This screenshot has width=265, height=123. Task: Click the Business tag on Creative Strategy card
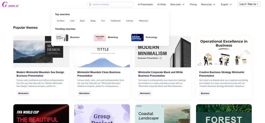[x=205, y=93]
